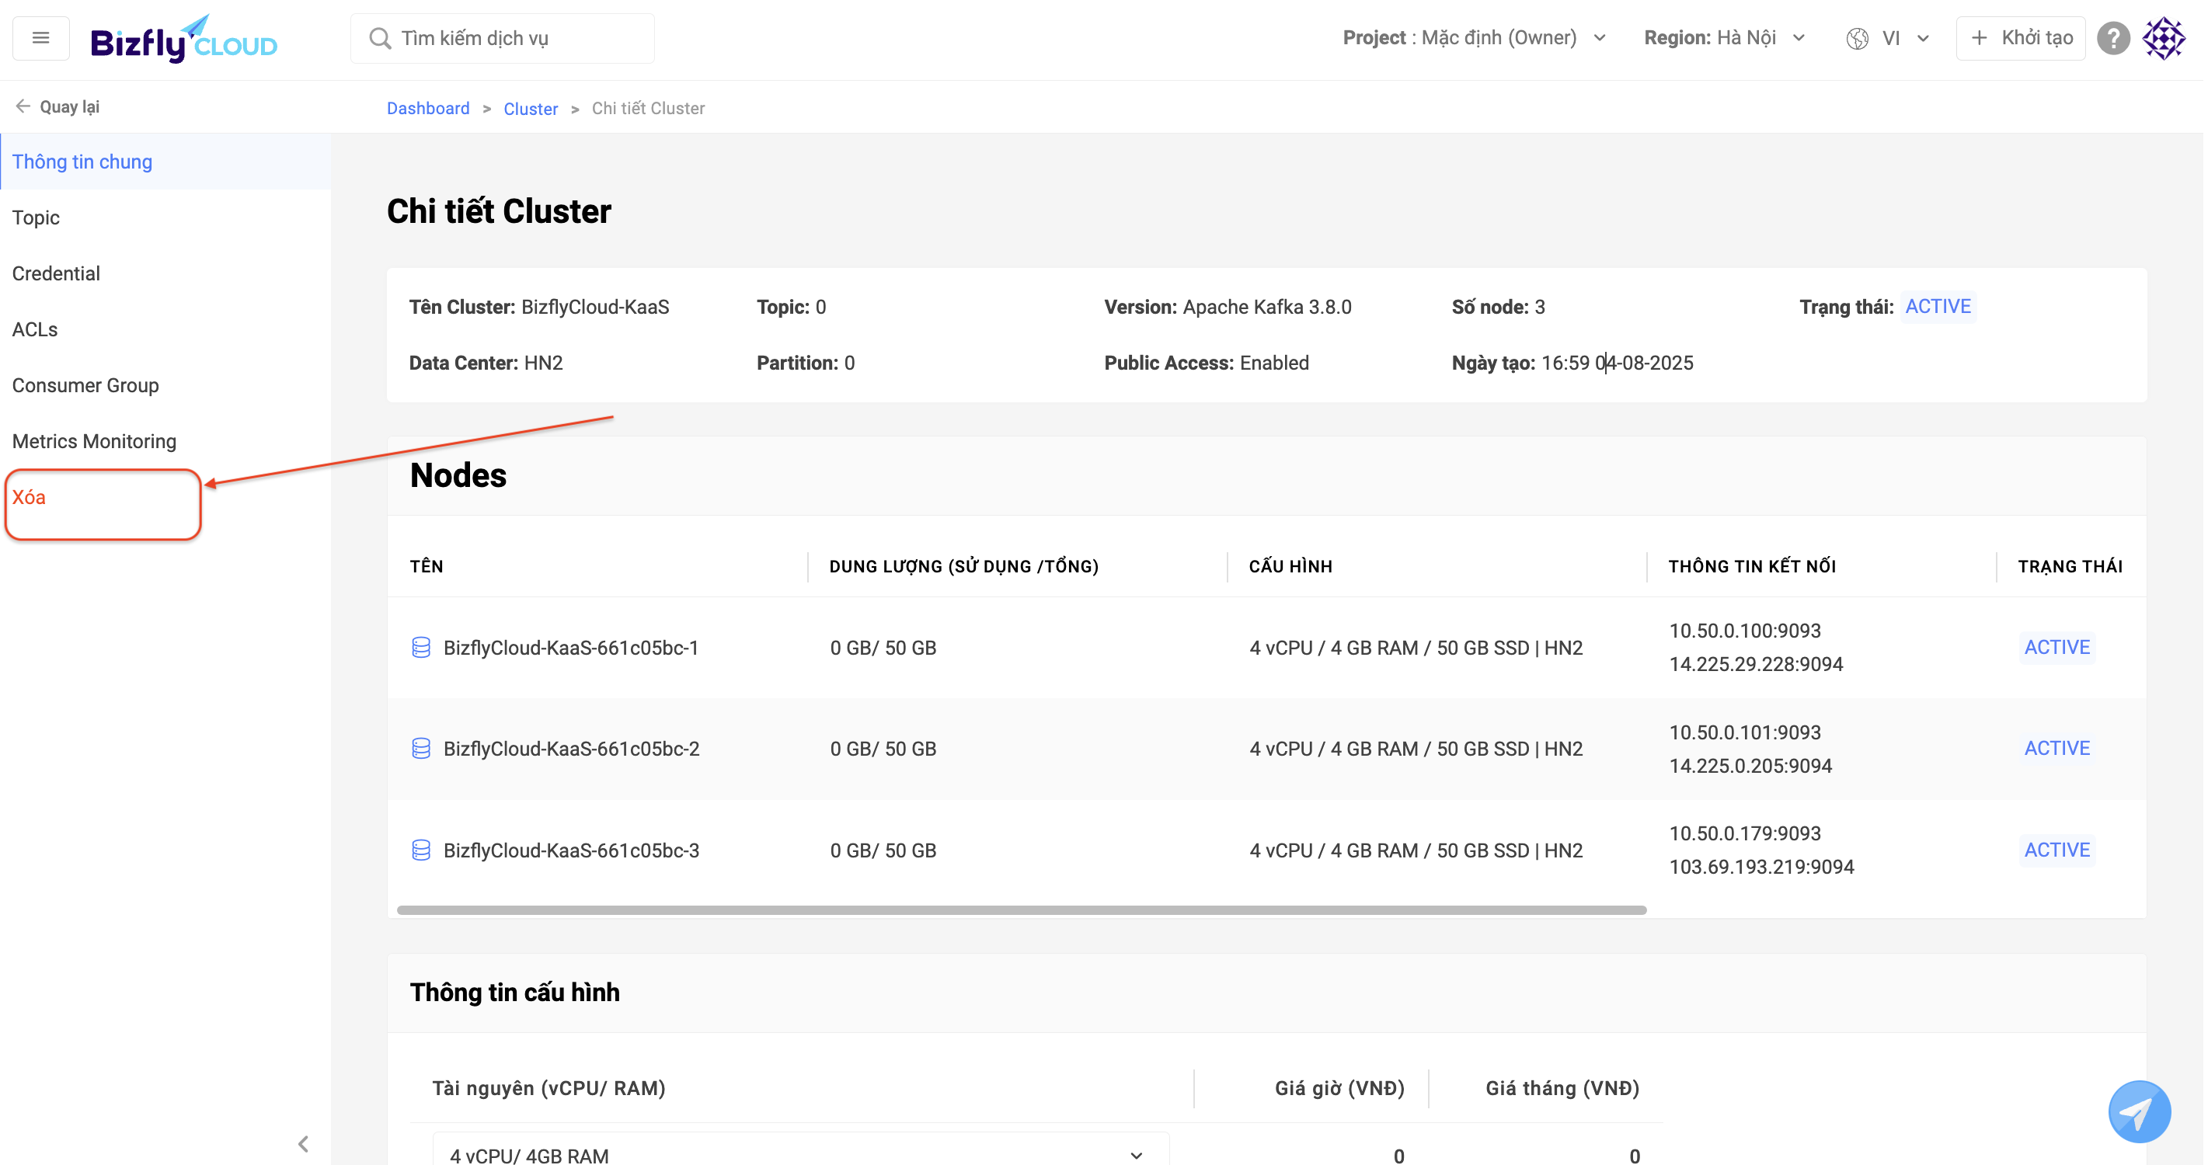2208x1165 pixels.
Task: Open the Region Hà Nội dropdown
Action: click(x=1724, y=38)
